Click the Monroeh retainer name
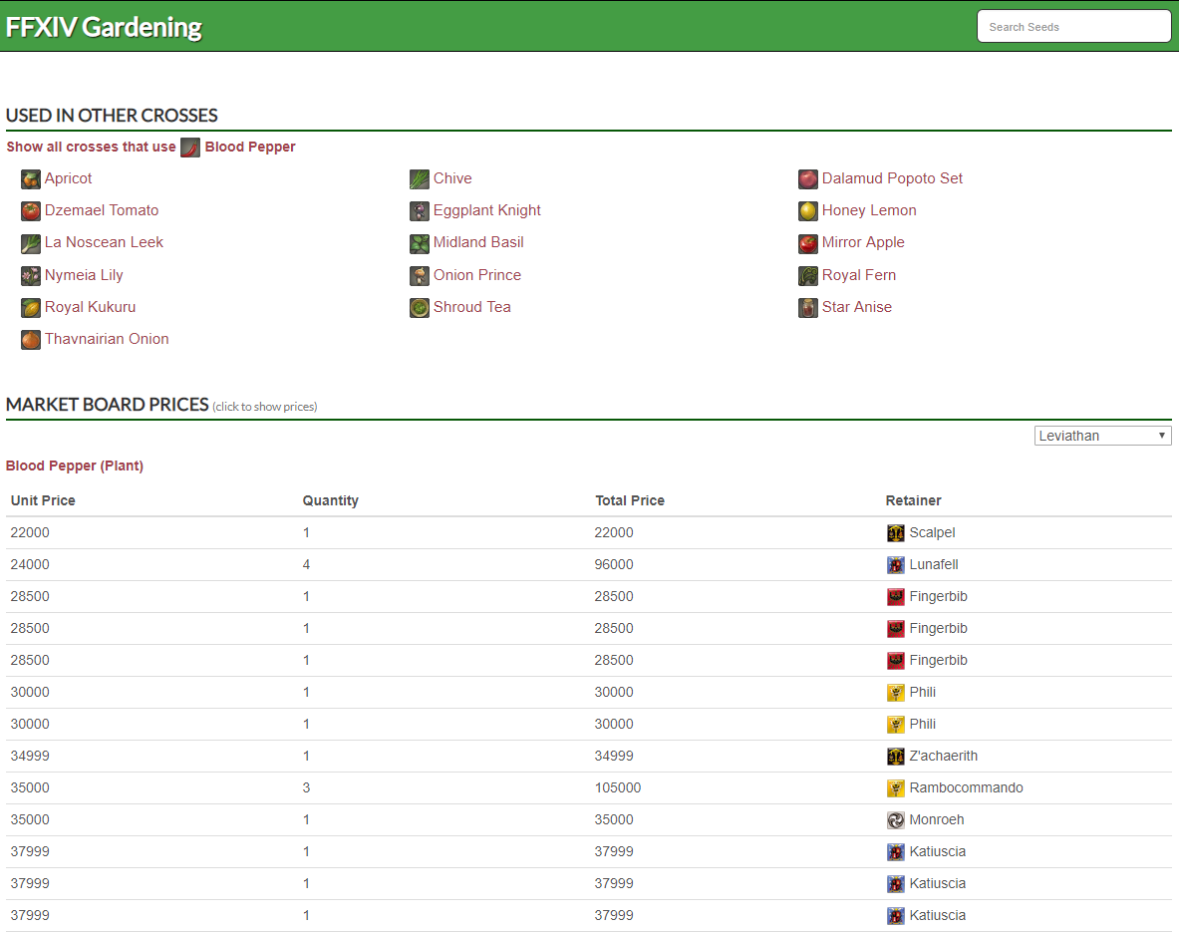This screenshot has height=932, width=1179. (x=937, y=820)
